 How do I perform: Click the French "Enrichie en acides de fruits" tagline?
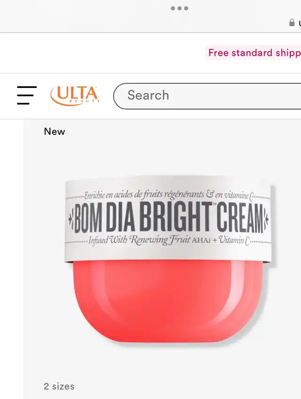click(144, 195)
